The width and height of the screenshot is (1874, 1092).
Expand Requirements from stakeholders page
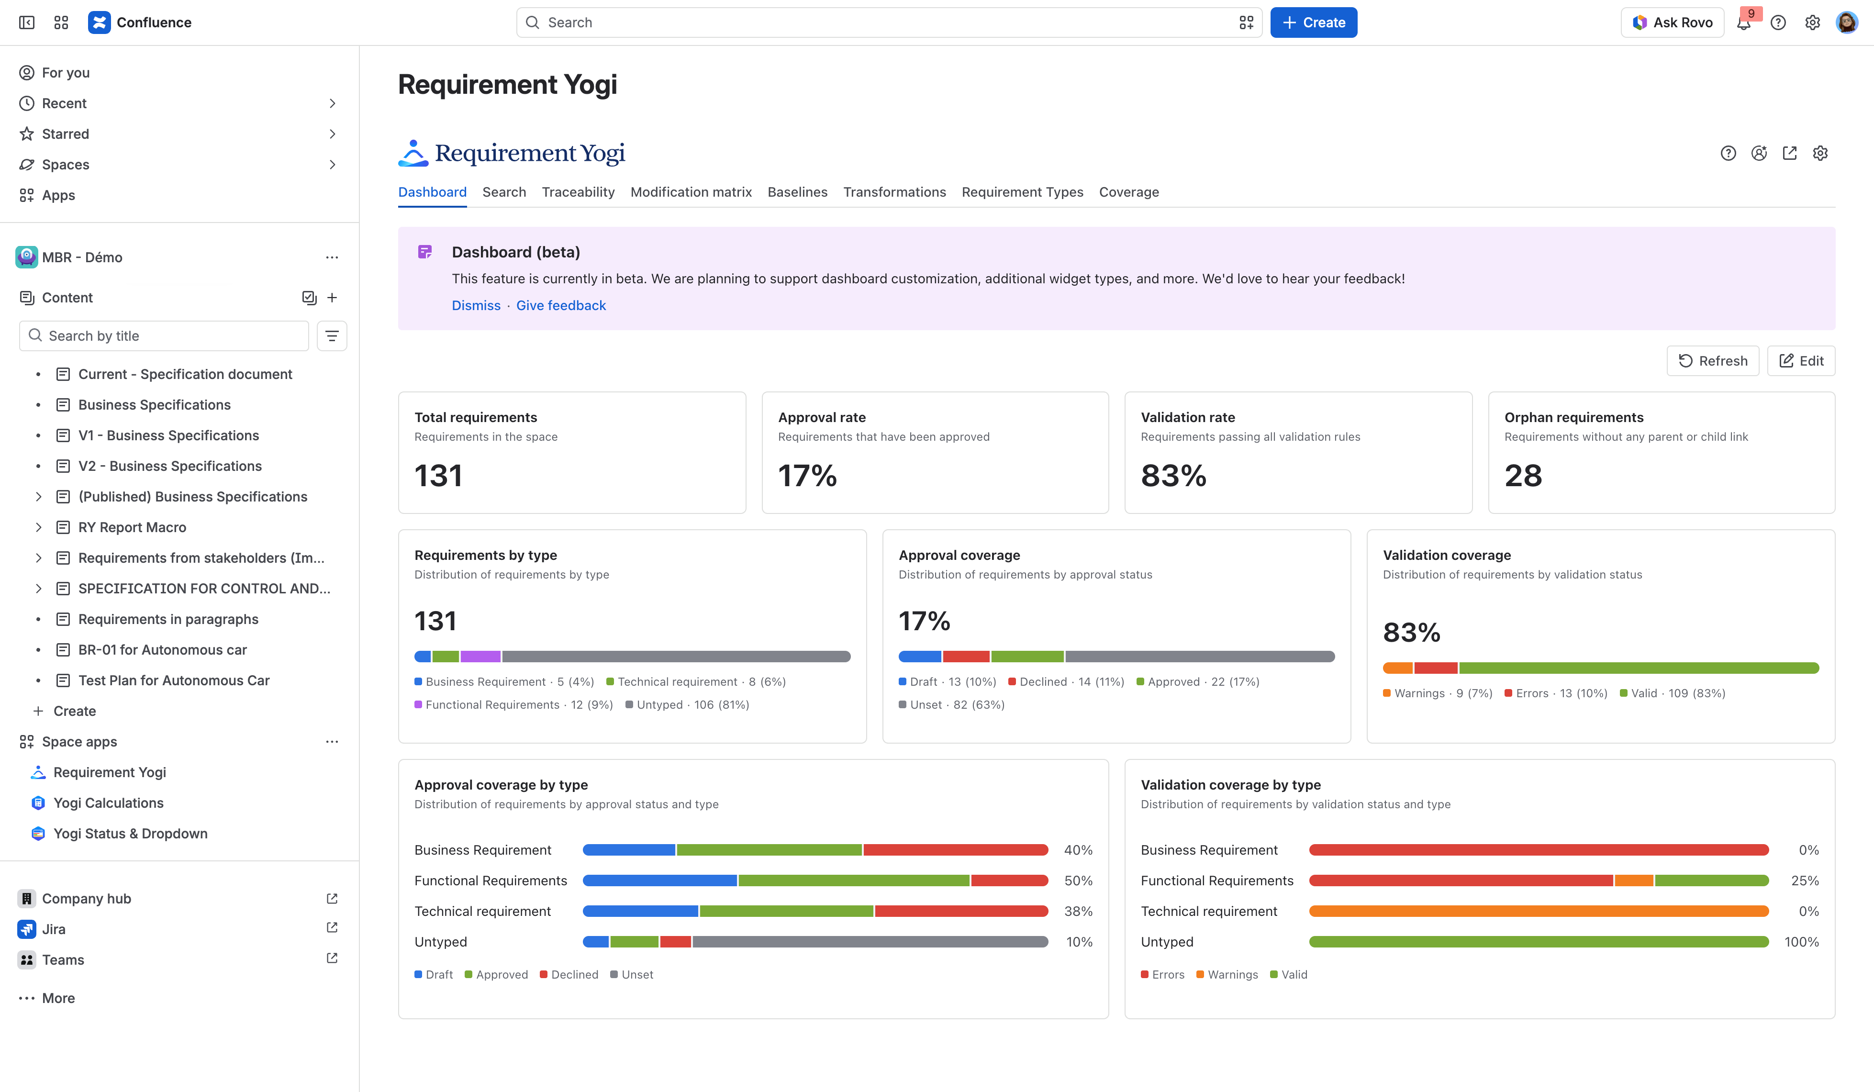pyautogui.click(x=39, y=558)
